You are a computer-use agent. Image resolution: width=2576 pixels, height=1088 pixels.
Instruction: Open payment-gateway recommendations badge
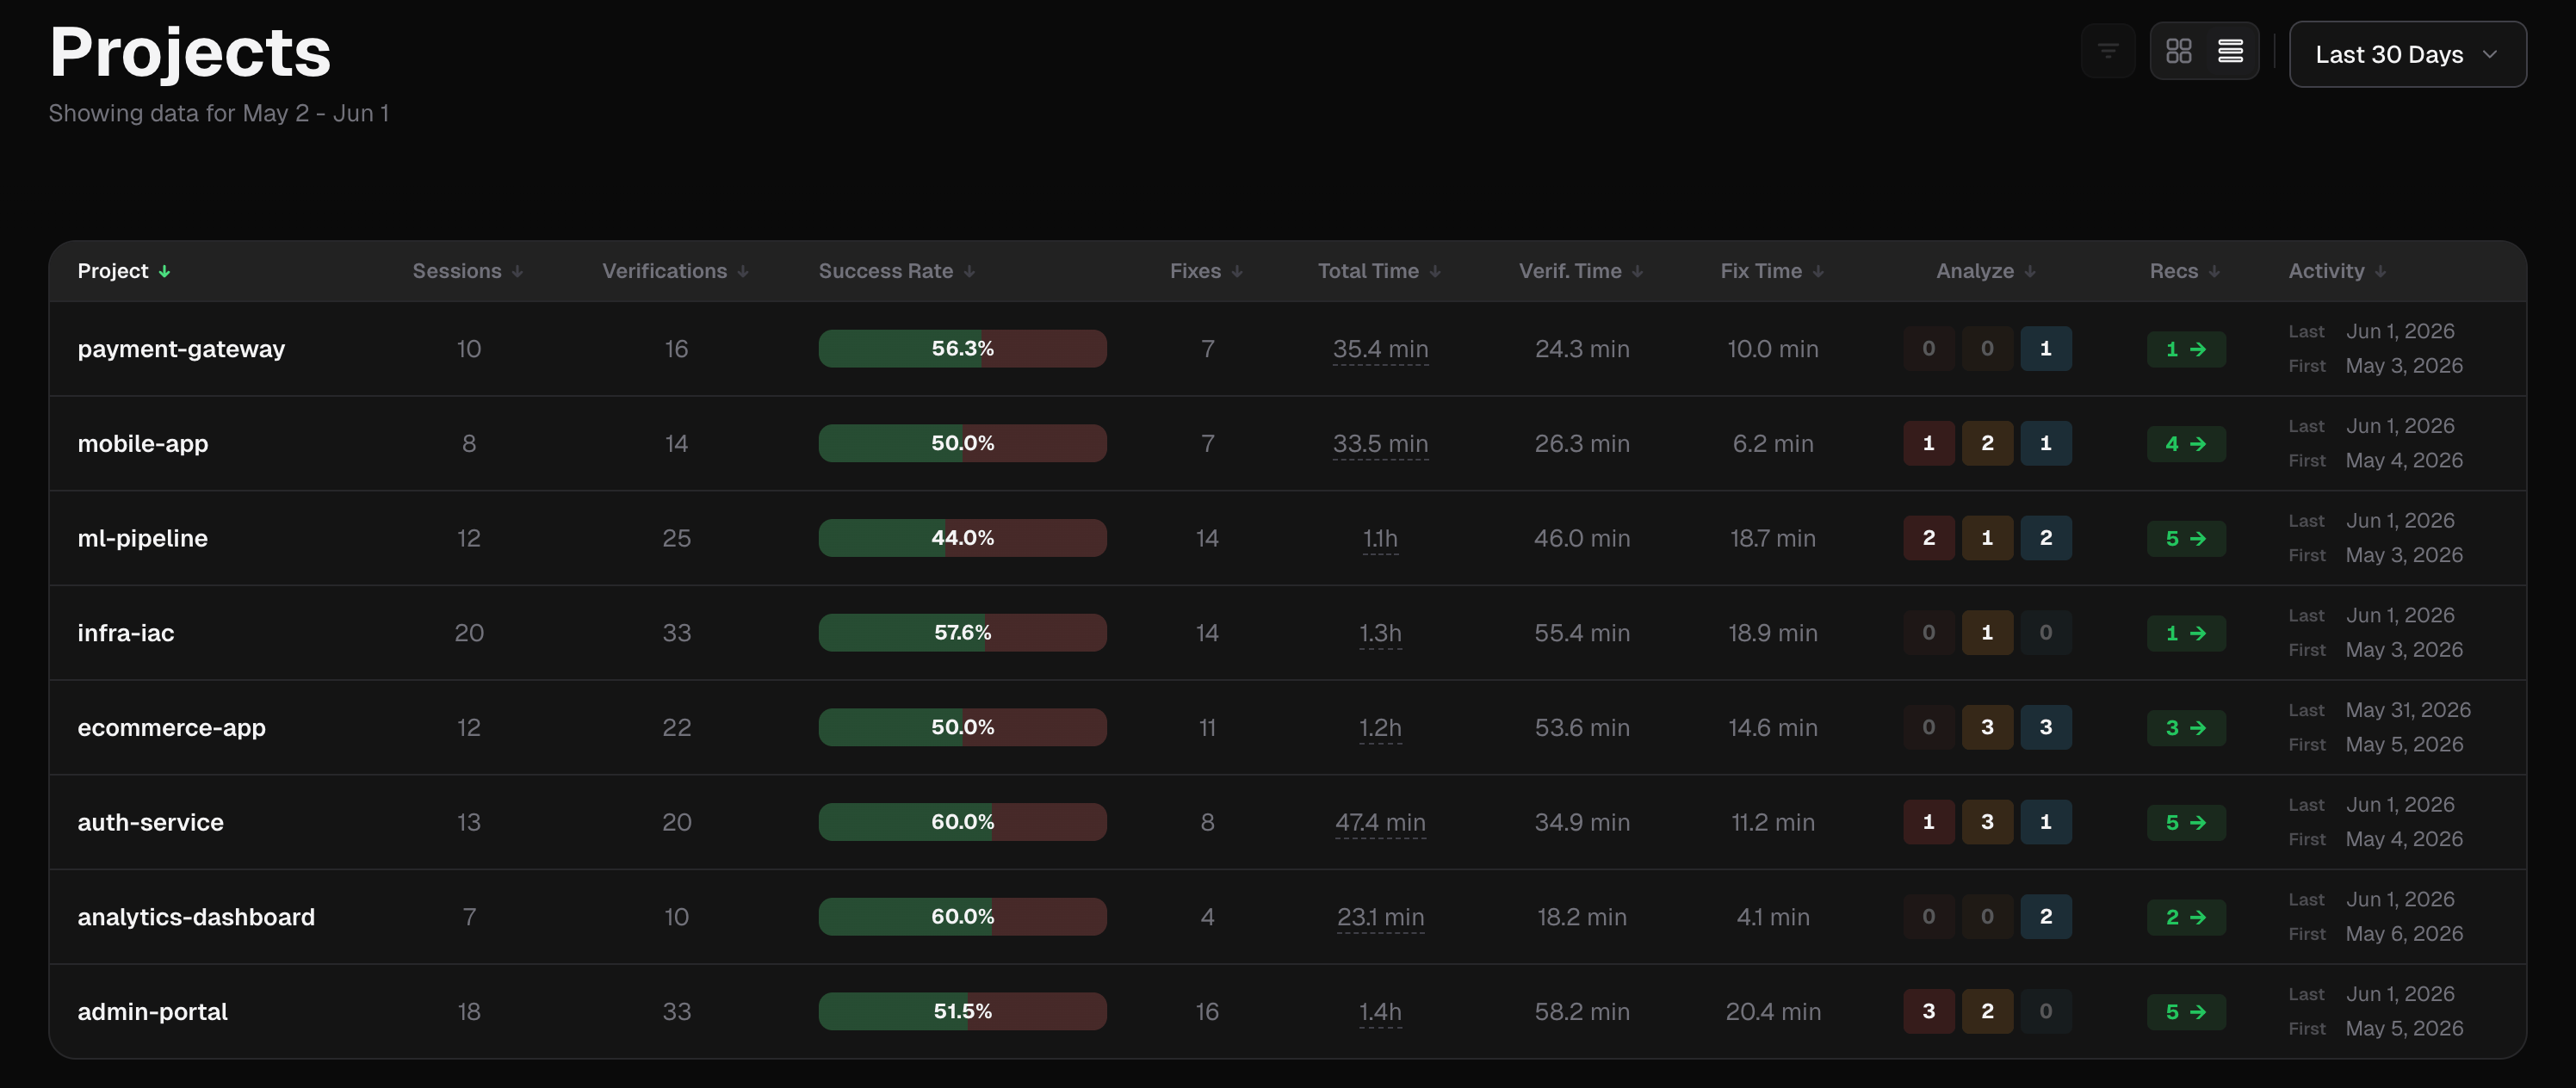2186,349
